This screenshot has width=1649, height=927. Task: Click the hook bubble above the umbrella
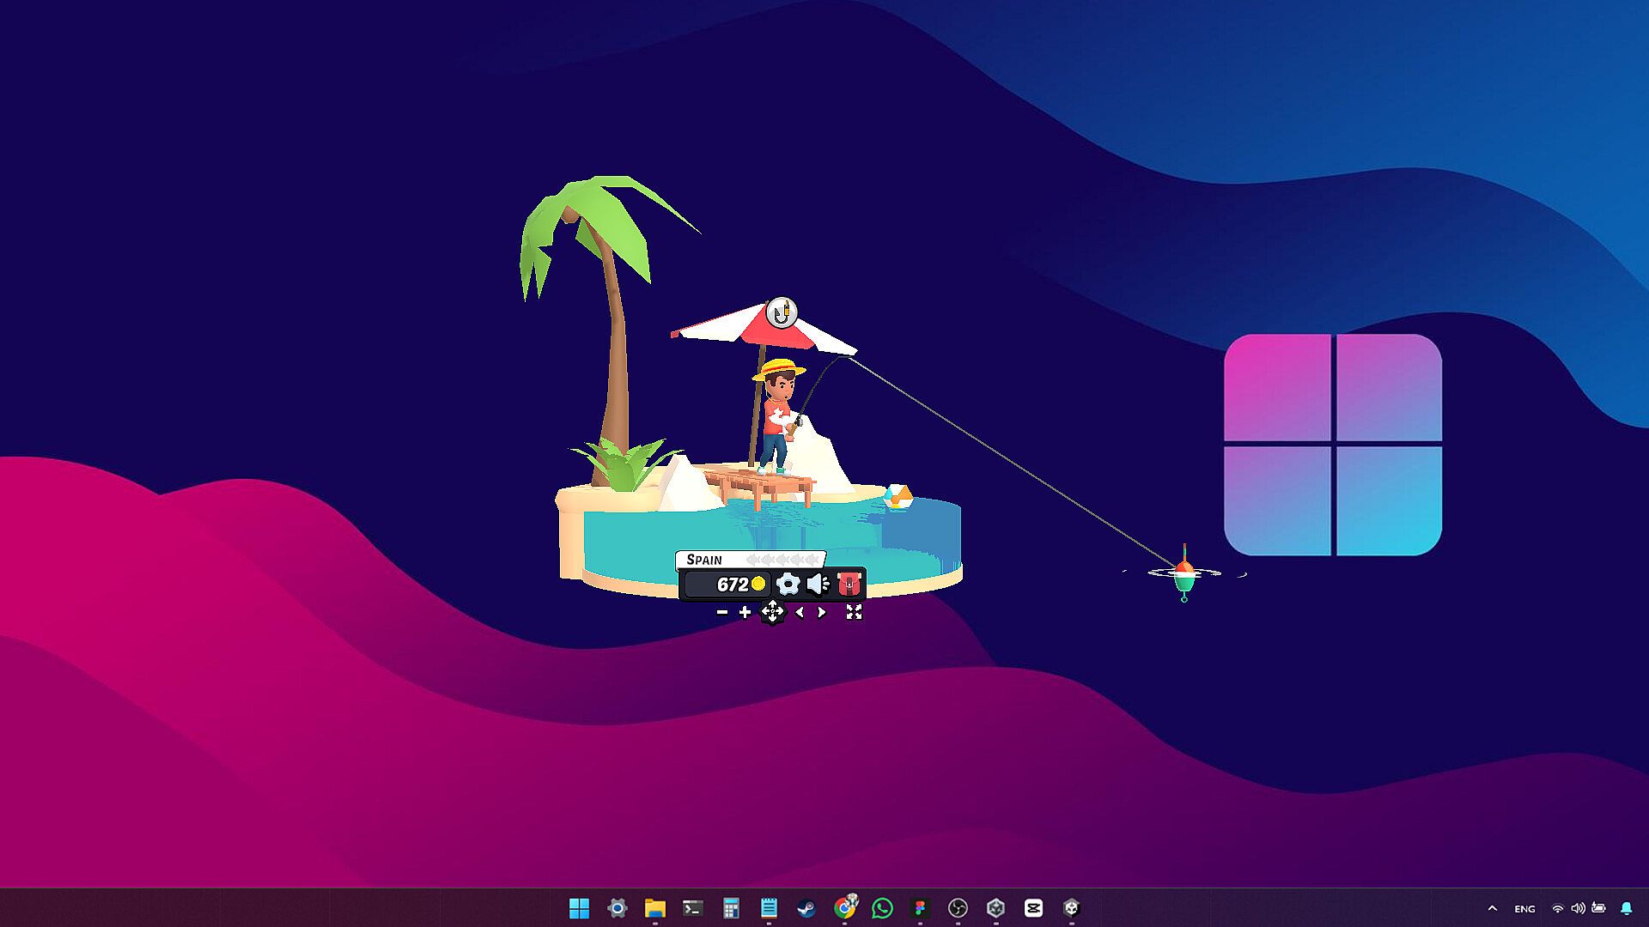click(781, 312)
